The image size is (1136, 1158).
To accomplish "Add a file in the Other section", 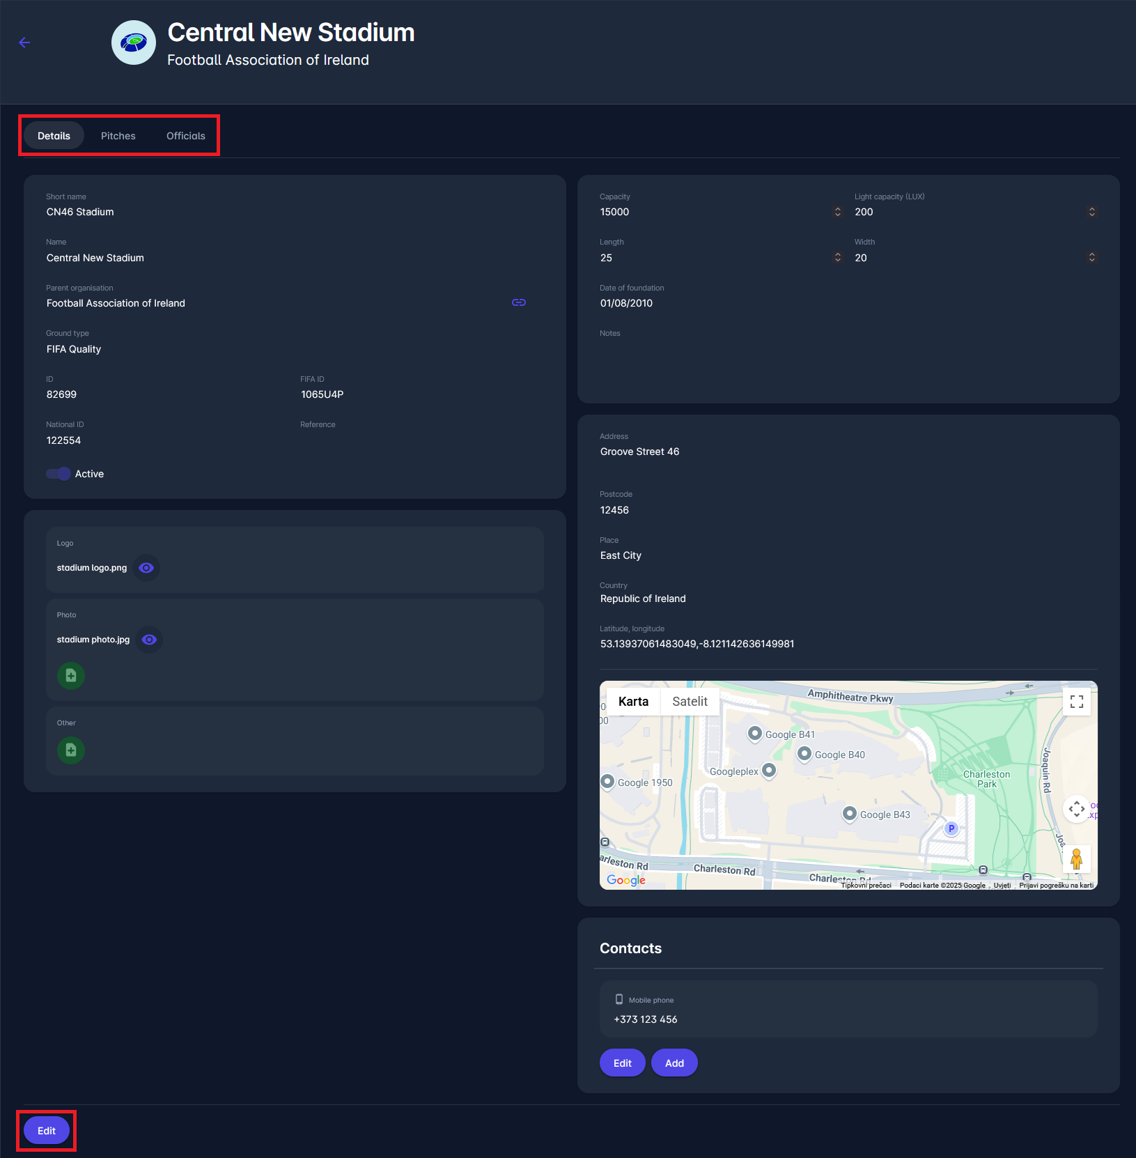I will [x=71, y=750].
